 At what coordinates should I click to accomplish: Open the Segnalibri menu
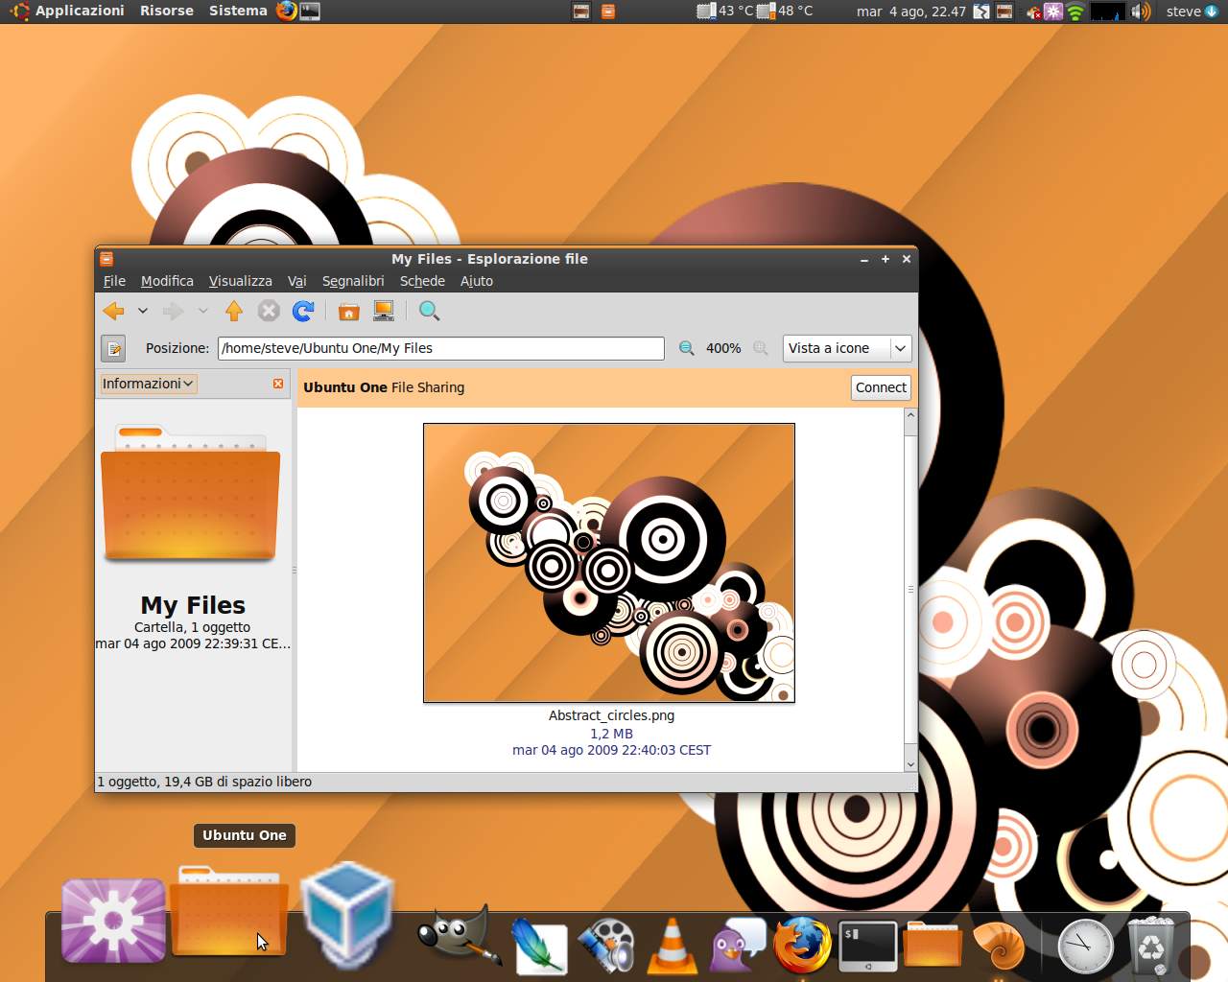(x=353, y=281)
